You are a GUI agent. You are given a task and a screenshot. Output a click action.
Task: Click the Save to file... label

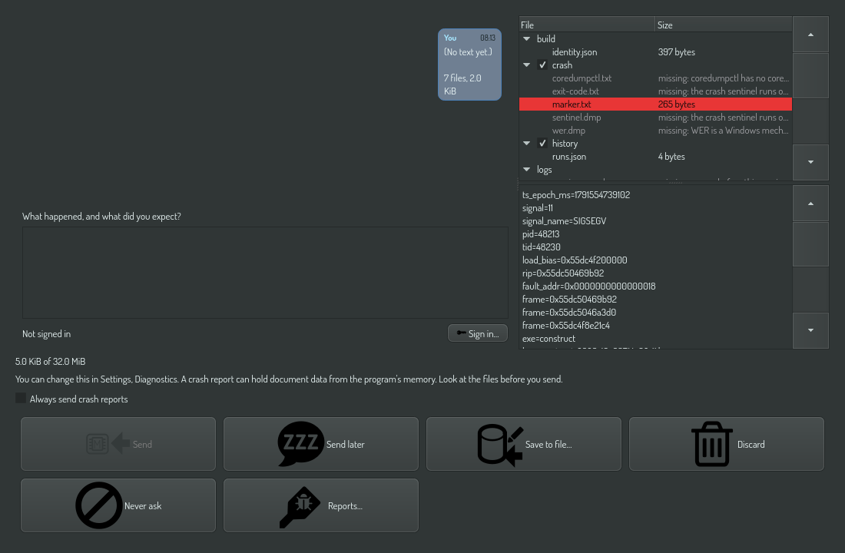(548, 444)
